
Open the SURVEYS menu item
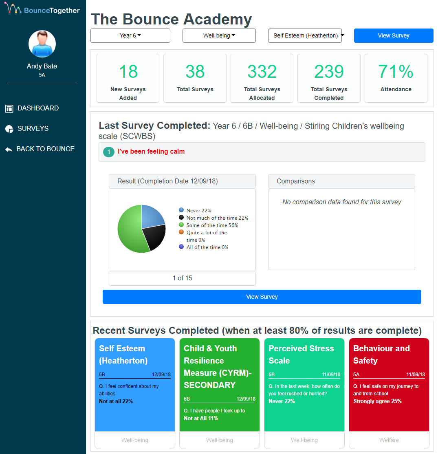[33, 128]
